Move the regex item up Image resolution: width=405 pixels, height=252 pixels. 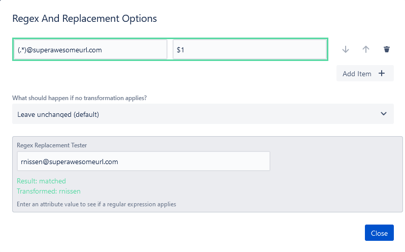tap(366, 49)
